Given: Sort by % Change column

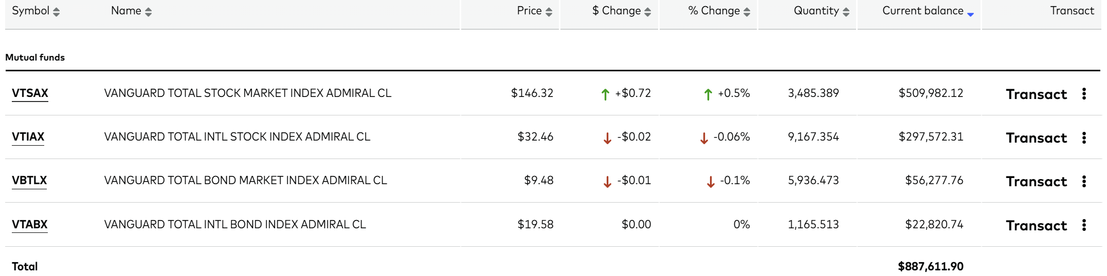Looking at the screenshot, I should pyautogui.click(x=719, y=11).
